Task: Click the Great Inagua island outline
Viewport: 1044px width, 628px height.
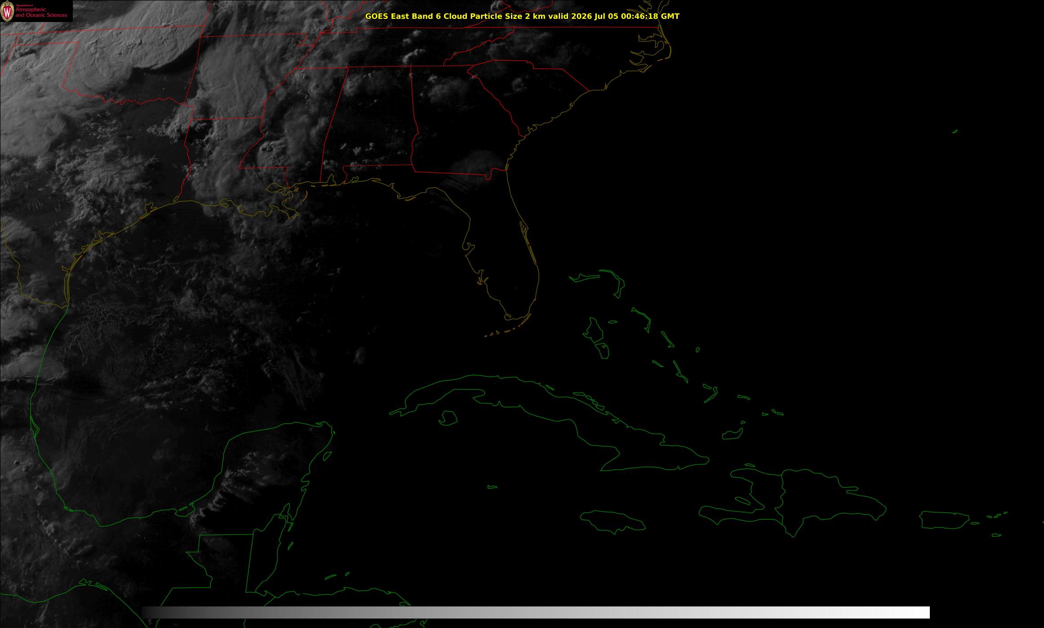Action: click(732, 434)
